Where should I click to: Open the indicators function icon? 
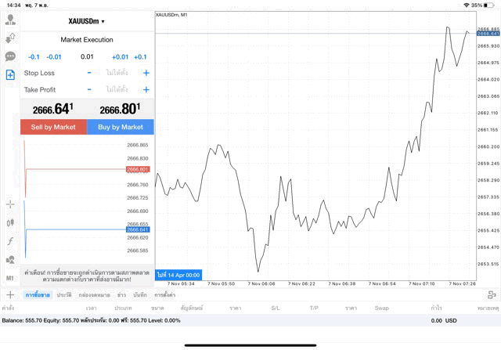(10, 241)
